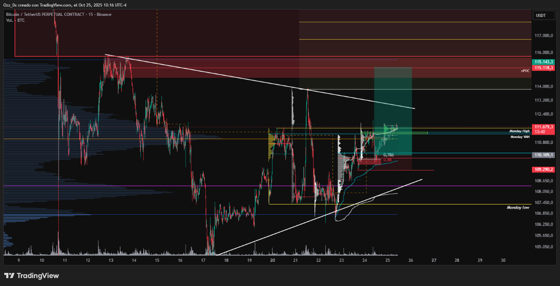Screen dimensions: 560x286
Task: Click the grey 110.109,1 price label
Action: (x=544, y=155)
